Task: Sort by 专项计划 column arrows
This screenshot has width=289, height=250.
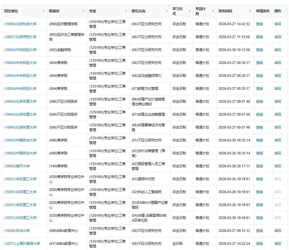Action: point(213,11)
